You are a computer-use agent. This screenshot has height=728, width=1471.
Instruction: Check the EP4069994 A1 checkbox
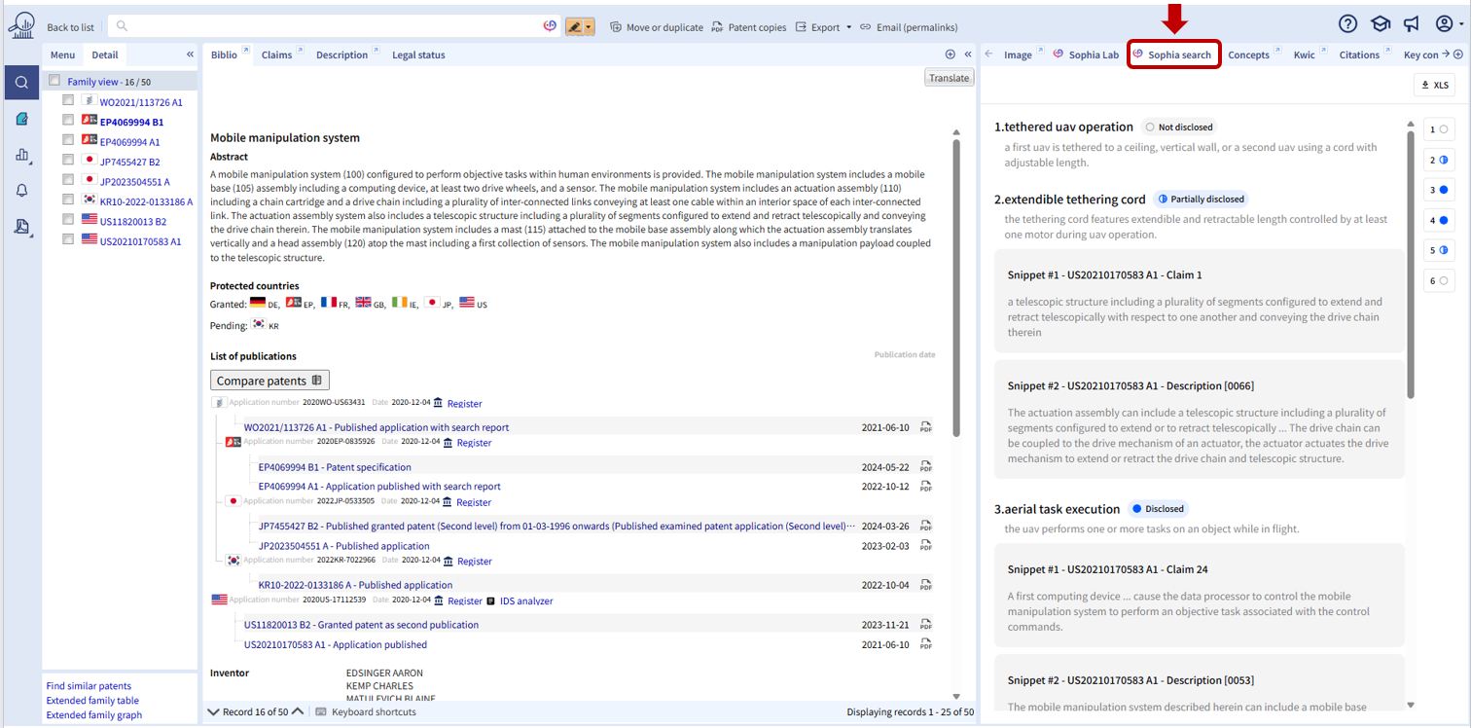(68, 141)
